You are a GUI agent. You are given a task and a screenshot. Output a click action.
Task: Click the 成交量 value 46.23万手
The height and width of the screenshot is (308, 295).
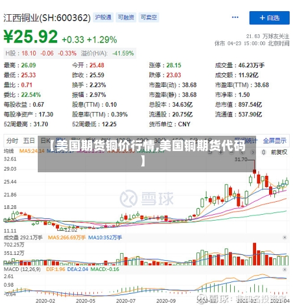click(x=251, y=65)
